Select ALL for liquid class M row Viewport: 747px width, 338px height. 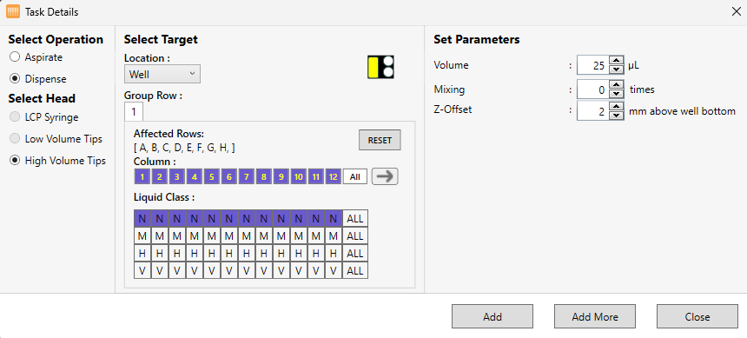tap(355, 236)
